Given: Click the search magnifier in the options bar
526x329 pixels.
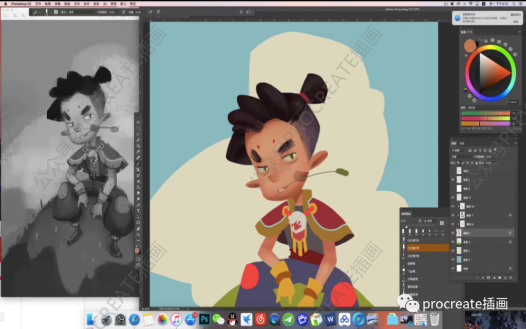Looking at the screenshot, I should (x=241, y=11).
